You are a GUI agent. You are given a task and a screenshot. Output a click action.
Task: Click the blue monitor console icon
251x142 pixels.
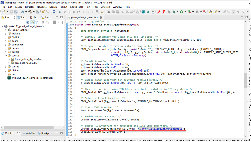[x=54, y=12]
